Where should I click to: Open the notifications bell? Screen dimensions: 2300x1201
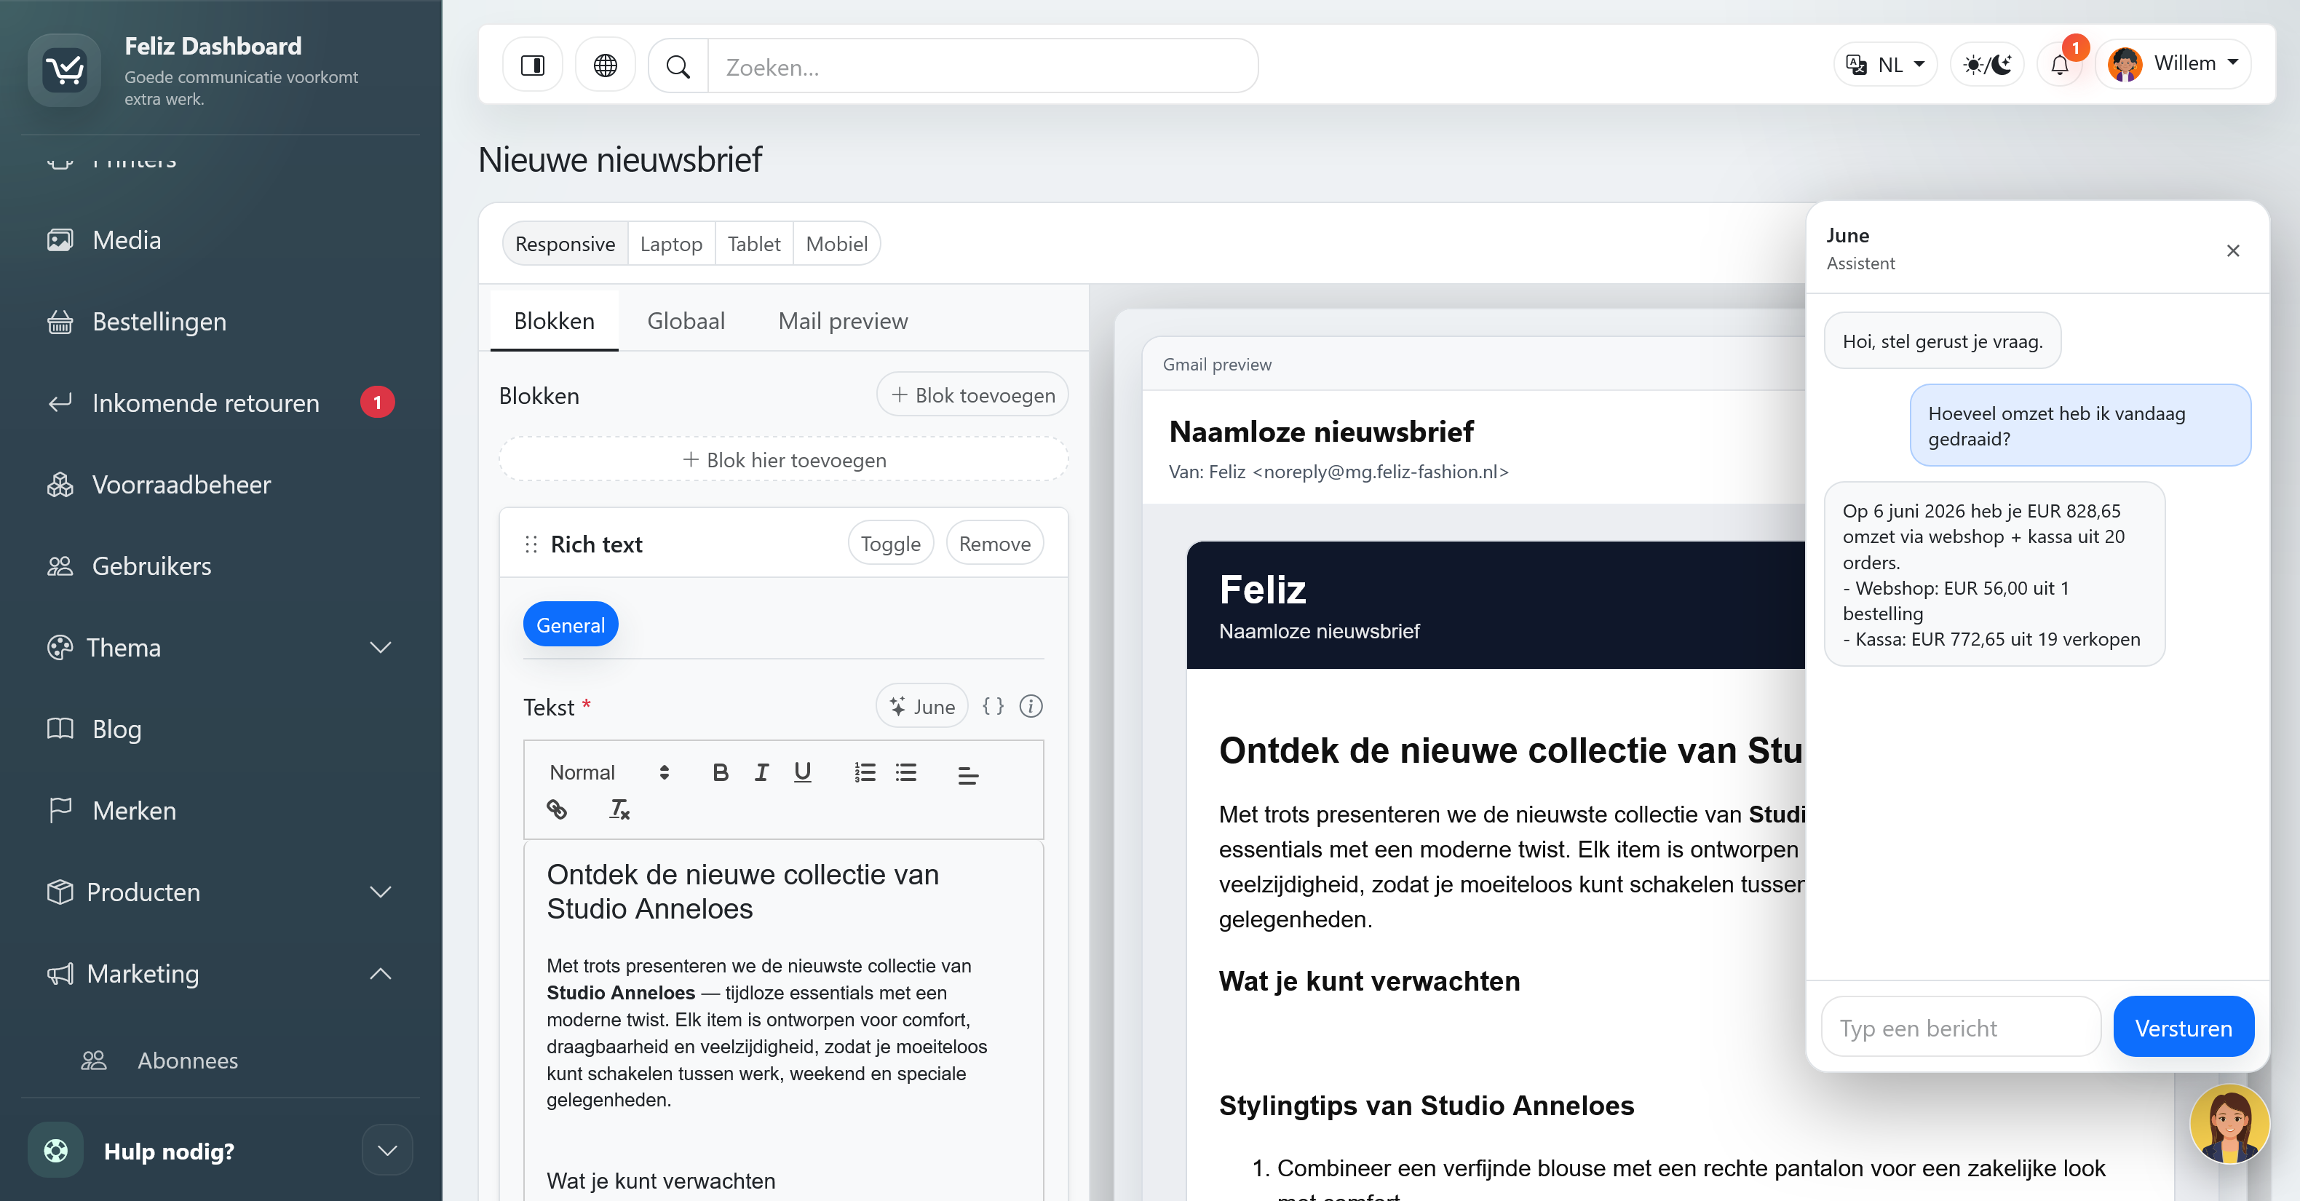click(2060, 66)
